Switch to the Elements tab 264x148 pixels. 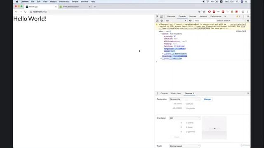point(171,16)
